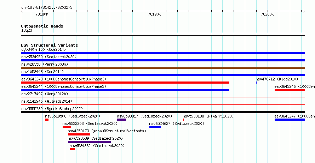Image resolution: width=315 pixels, height=163 pixels.
Task: Click the esv3643246 variant label
Action: click(294, 86)
